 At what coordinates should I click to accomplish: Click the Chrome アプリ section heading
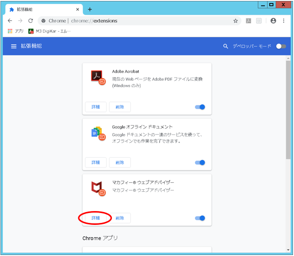[100, 238]
